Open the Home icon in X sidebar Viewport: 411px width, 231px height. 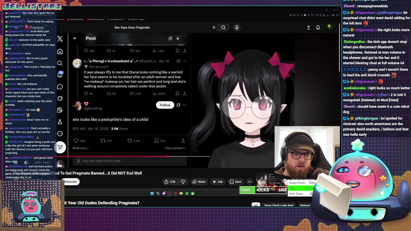pos(60,52)
